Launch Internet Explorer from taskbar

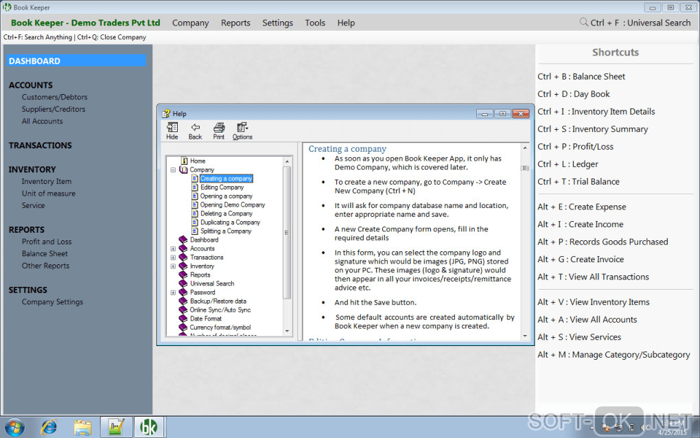[49, 427]
